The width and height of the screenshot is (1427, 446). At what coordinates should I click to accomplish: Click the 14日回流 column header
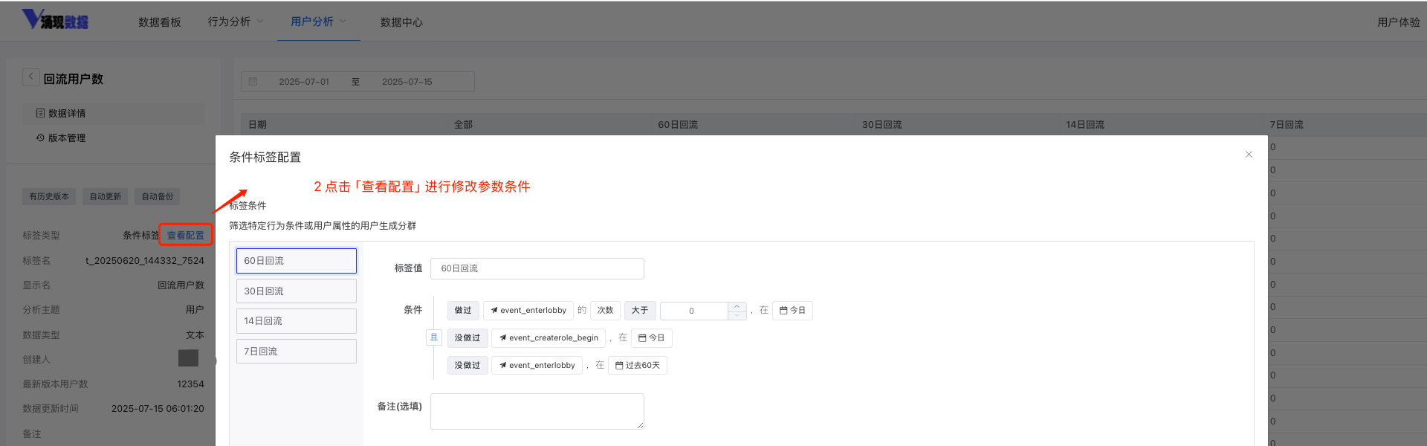[1085, 125]
